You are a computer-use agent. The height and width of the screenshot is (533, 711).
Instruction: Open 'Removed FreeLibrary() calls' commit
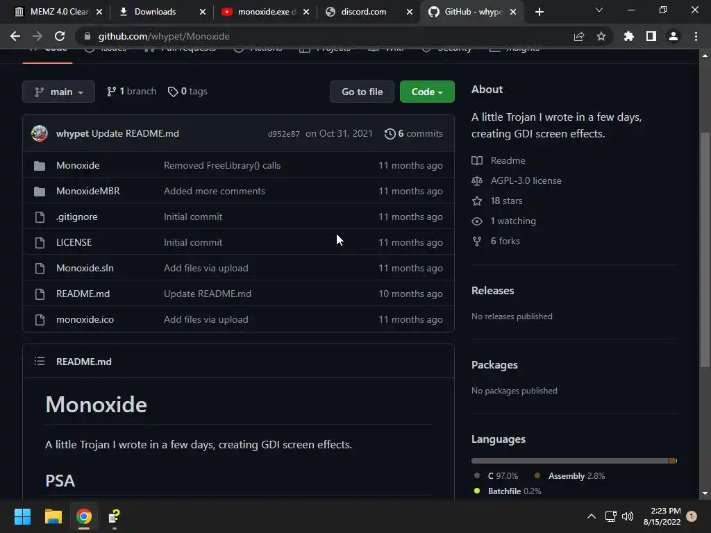[x=222, y=165]
